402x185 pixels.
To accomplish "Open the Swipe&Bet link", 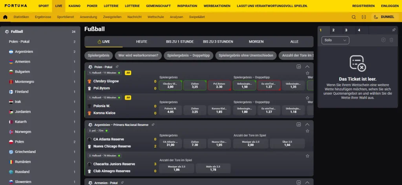I will click(x=197, y=17).
